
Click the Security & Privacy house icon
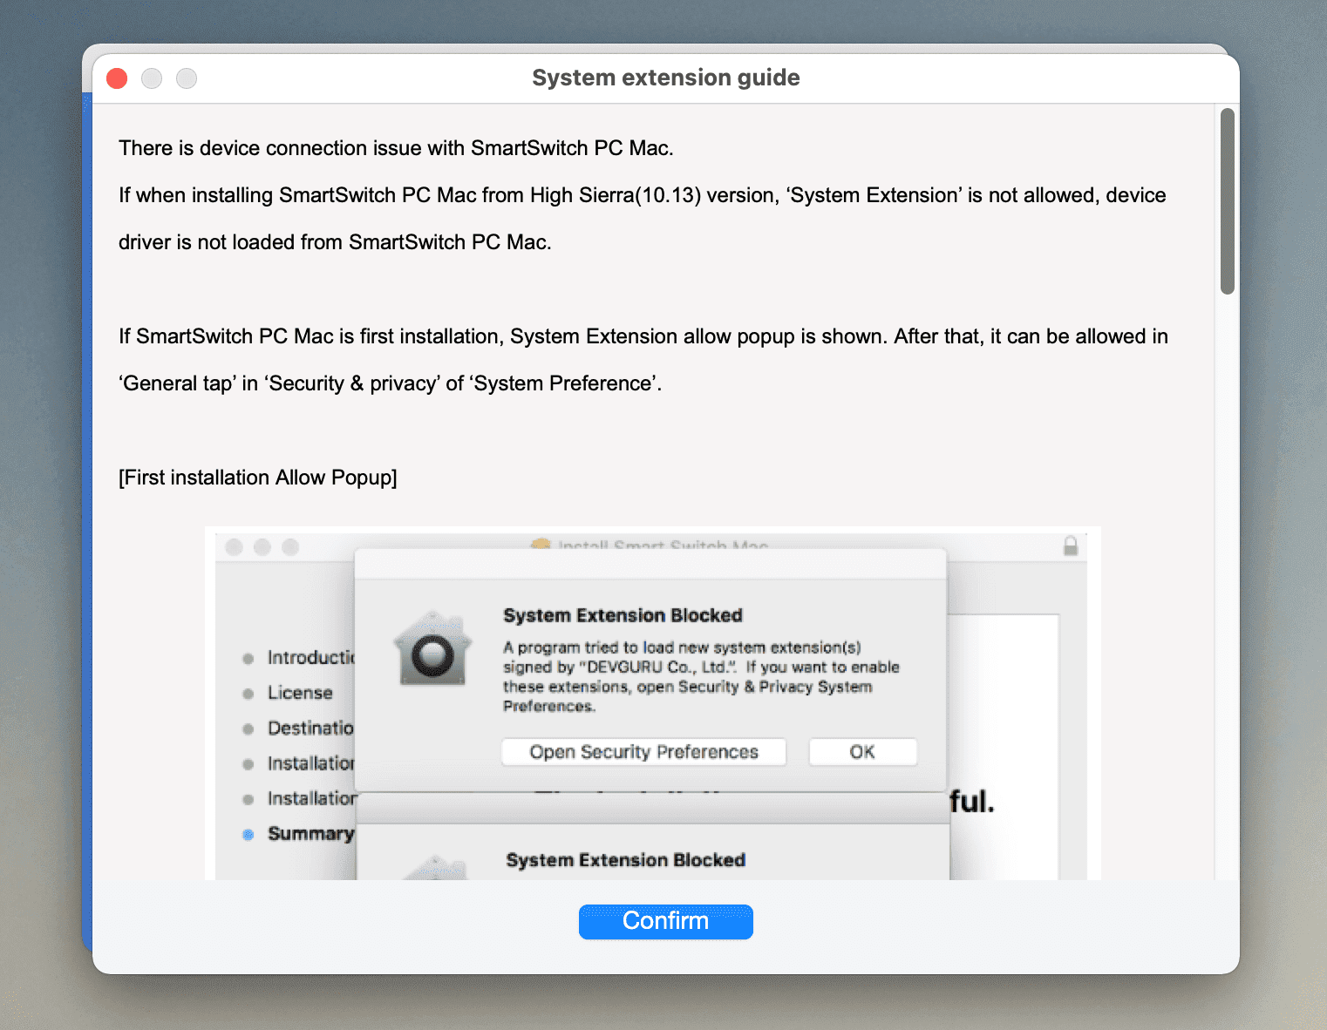pyautogui.click(x=432, y=649)
